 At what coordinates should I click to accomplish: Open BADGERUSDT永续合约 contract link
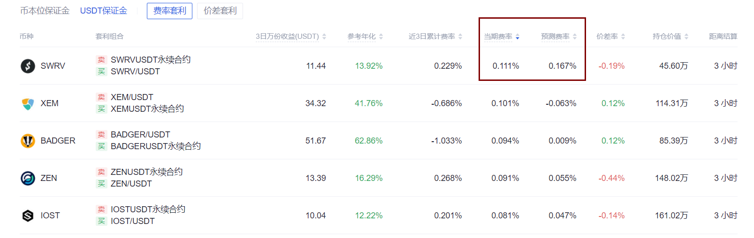(156, 146)
